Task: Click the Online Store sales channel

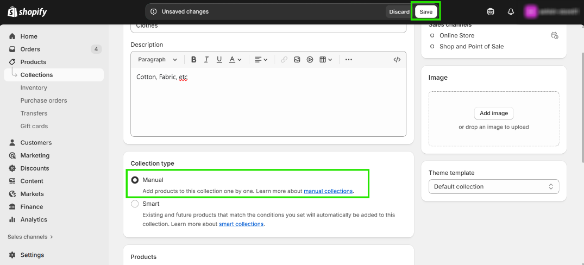Action: [457, 36]
